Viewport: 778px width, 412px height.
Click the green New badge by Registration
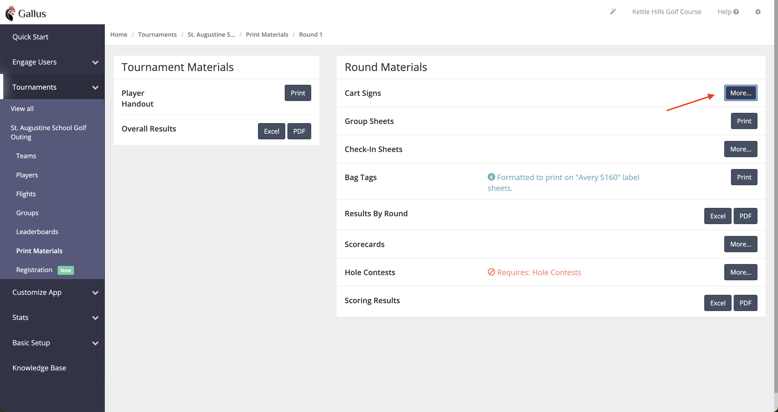pyautogui.click(x=66, y=270)
